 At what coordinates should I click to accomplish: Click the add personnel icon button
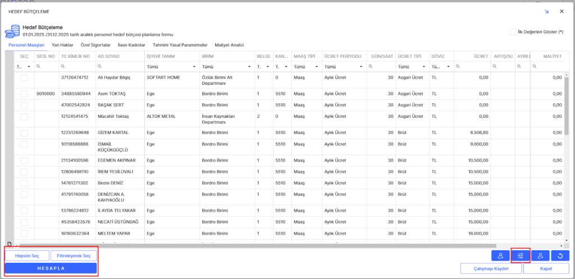coord(500,256)
